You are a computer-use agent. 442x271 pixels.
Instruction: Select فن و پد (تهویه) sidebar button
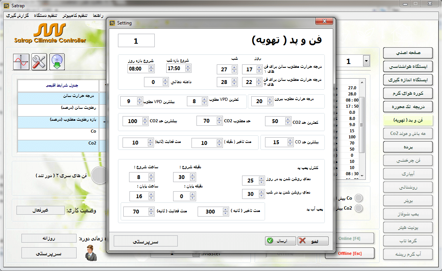[408, 120]
